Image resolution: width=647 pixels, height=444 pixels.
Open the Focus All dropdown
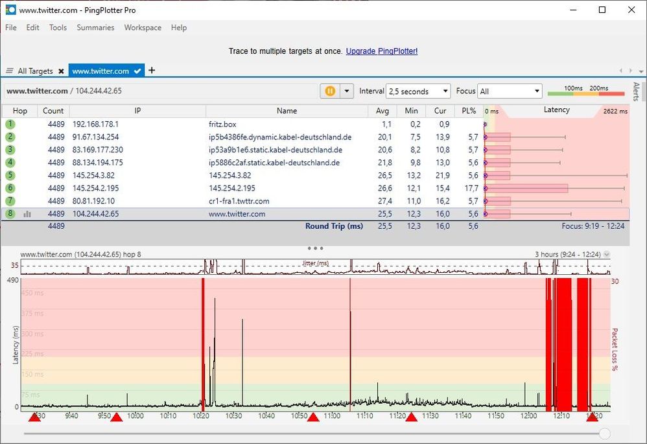[510, 91]
